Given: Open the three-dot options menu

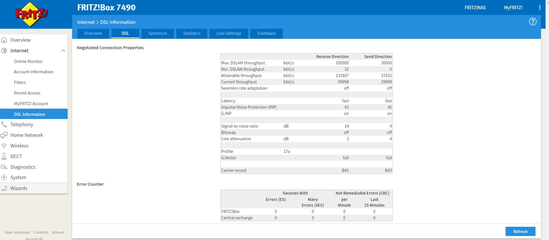Looking at the screenshot, I should click(x=540, y=8).
